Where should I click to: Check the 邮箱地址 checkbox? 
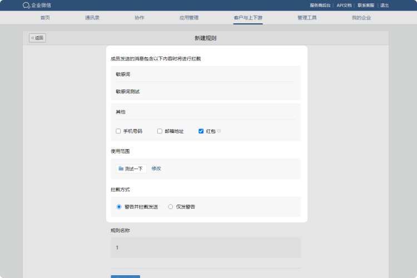coord(160,131)
